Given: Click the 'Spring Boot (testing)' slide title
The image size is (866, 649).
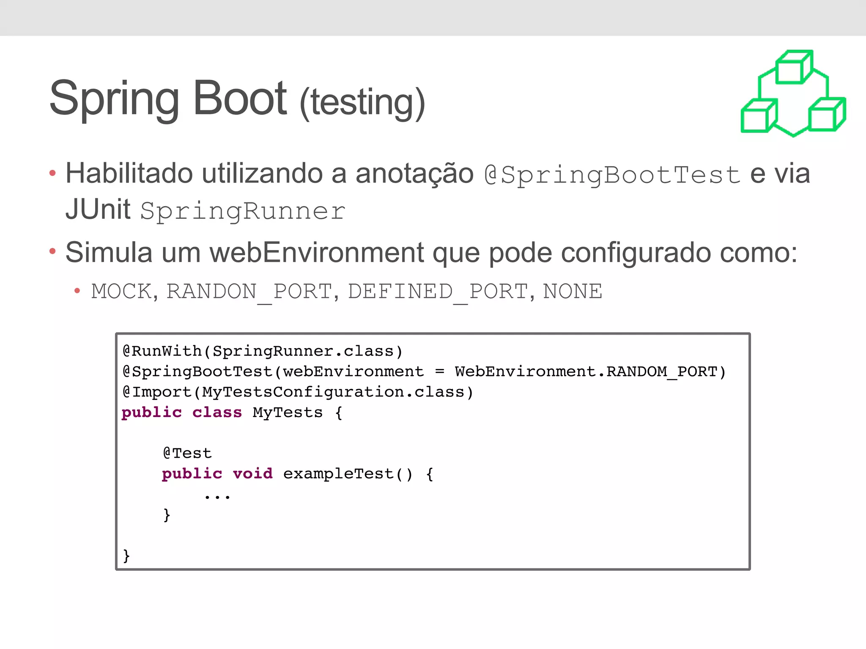Looking at the screenshot, I should pos(237,100).
